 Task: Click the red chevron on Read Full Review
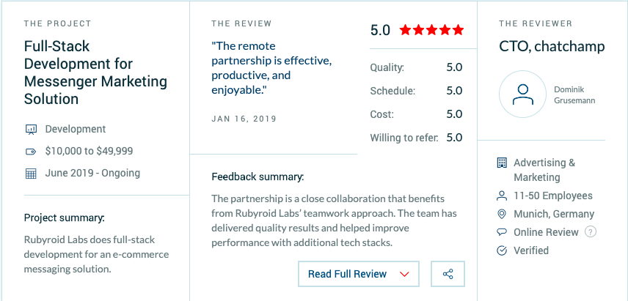click(x=404, y=274)
